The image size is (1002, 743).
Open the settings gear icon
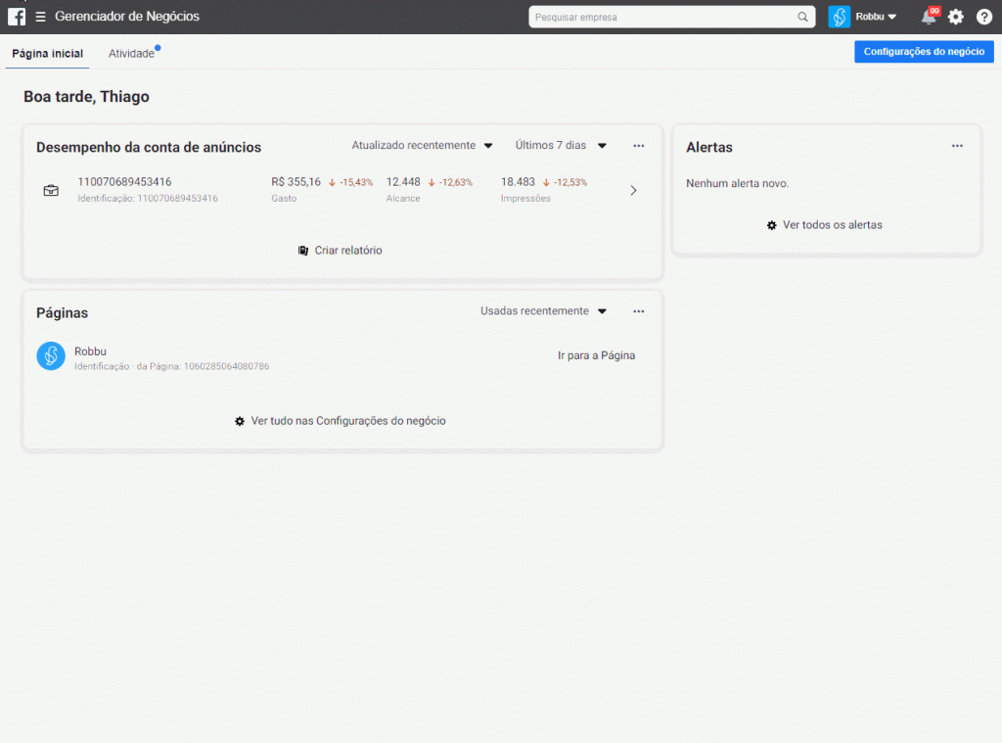[956, 17]
